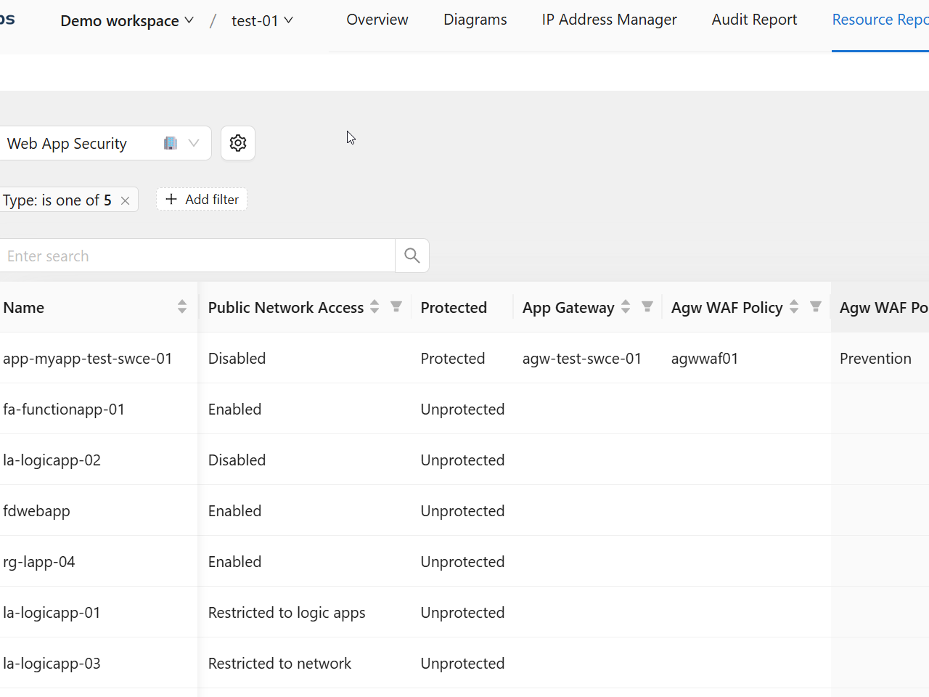
Task: Select la-logicapp-02 row name
Action: click(52, 460)
